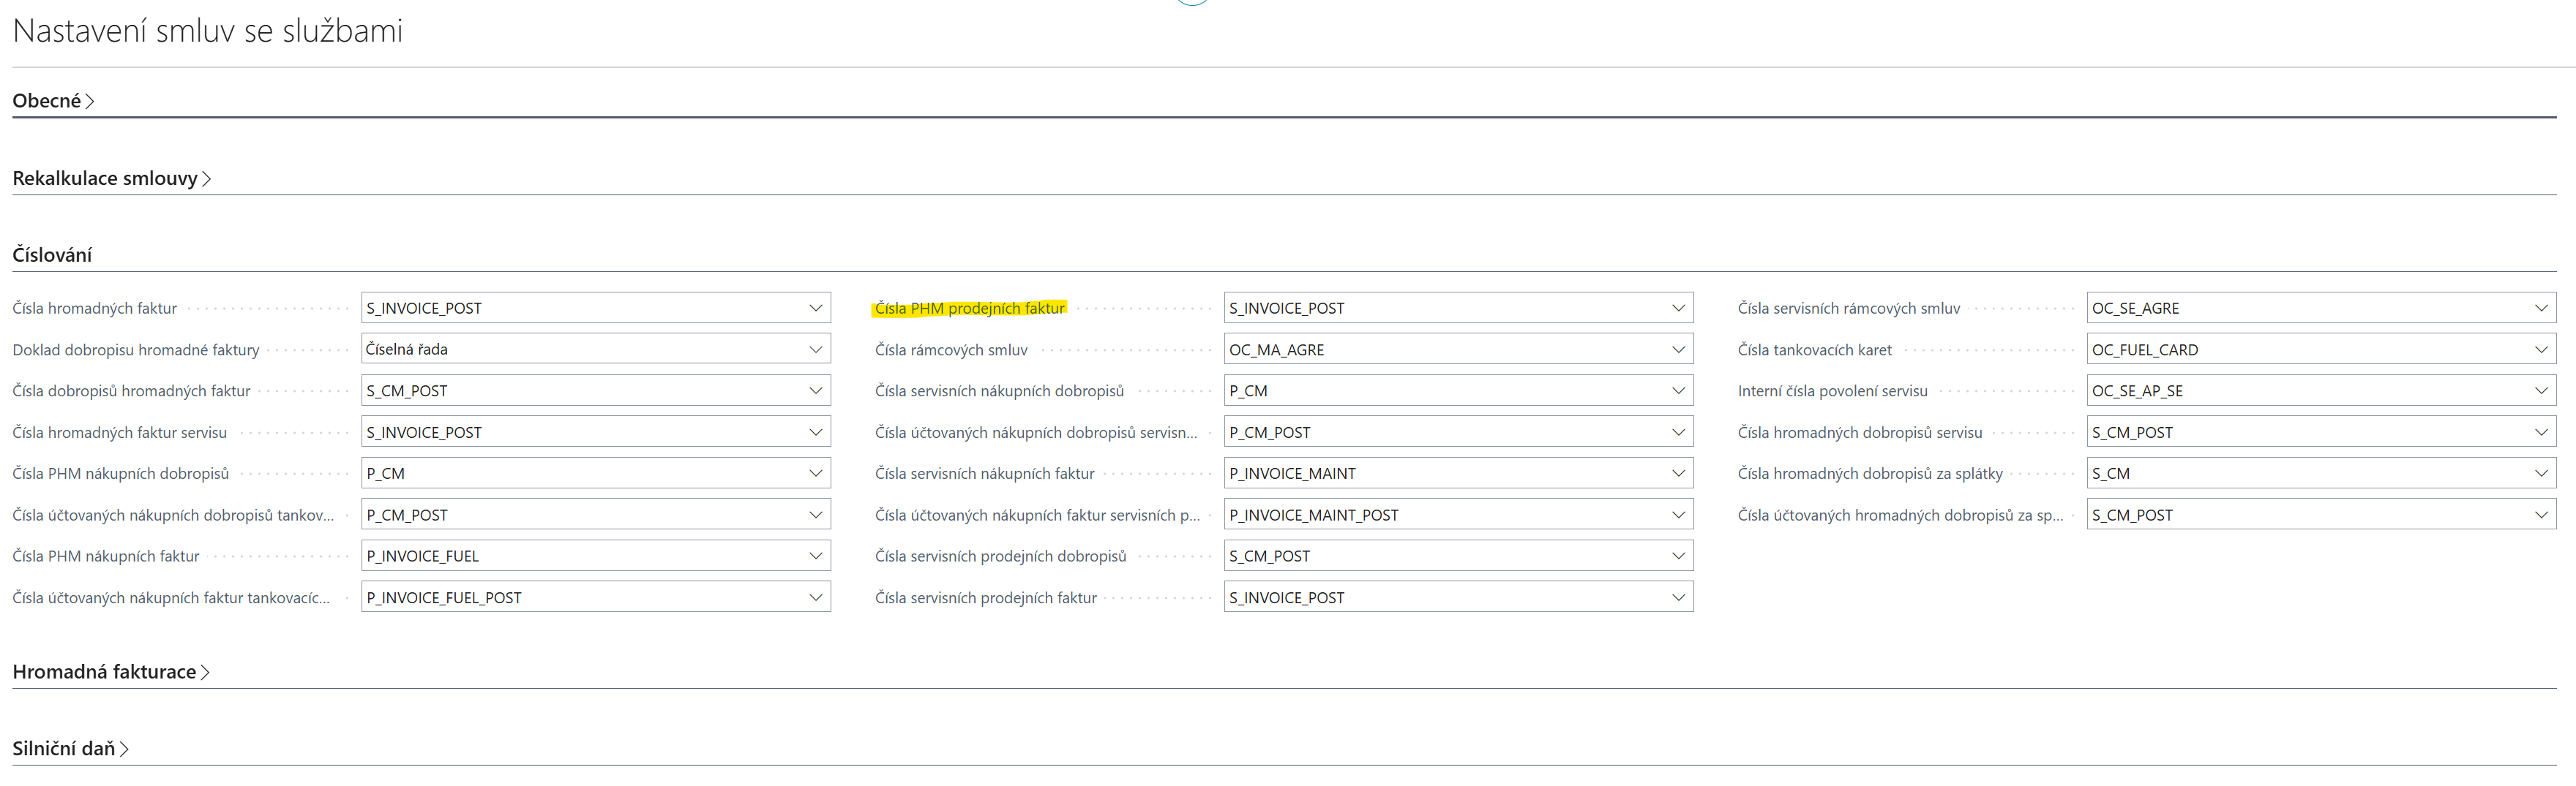
Task: Click the Čísla dobropisů hromadných faktur field
Action: (x=580, y=391)
